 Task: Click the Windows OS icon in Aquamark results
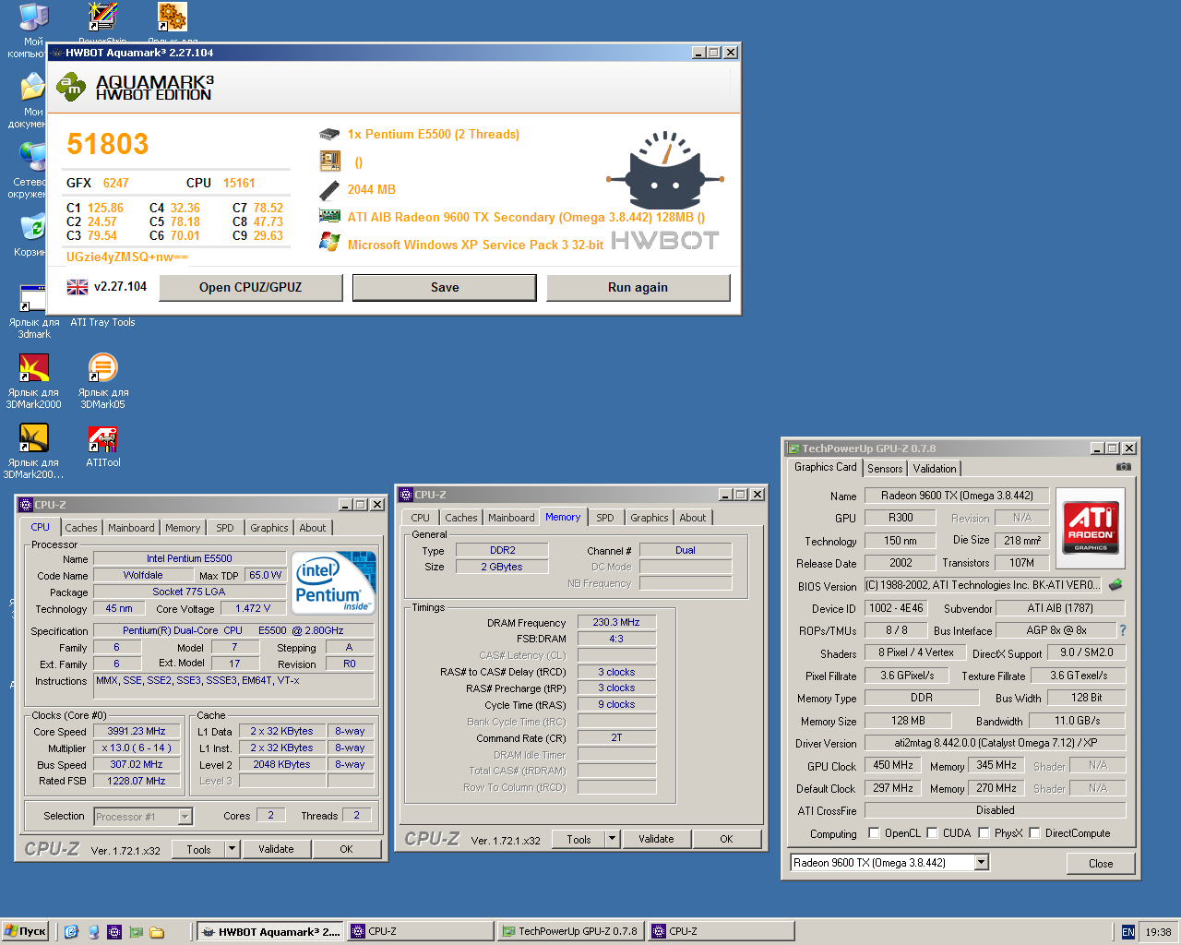point(329,243)
